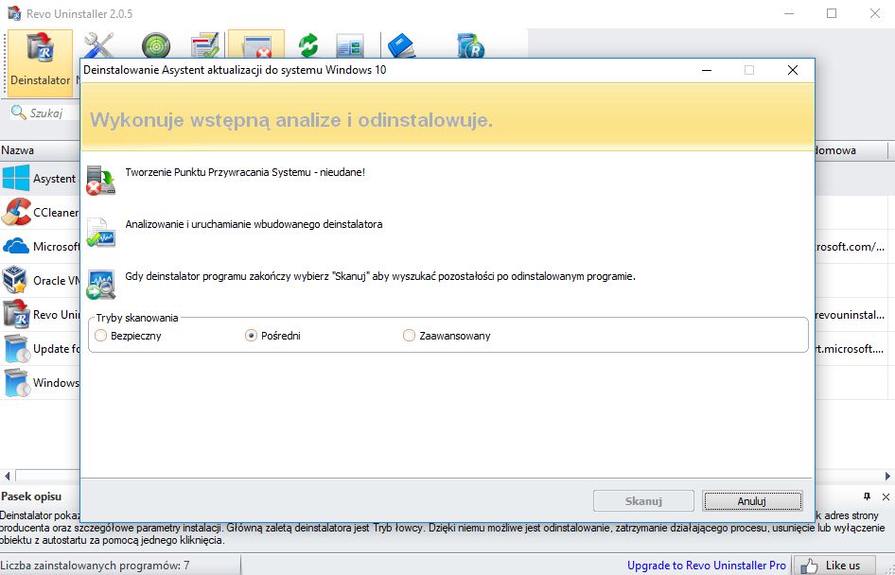895x575 pixels.
Task: Minimize the Deinstalowanie Asystent dialog
Action: tap(707, 70)
